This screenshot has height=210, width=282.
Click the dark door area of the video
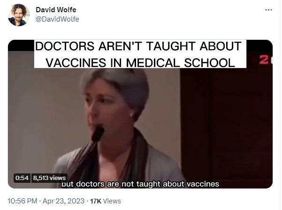226,124
